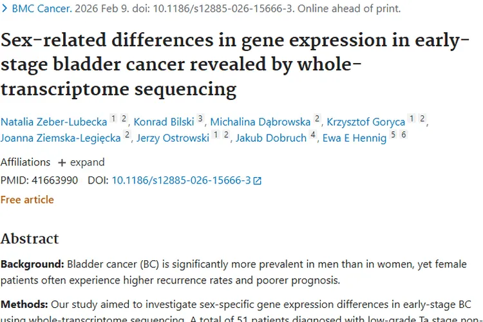Screen dimensions: 483x322
Task: Show affiliation 3 next to Konrad Bilski
Action: pyautogui.click(x=200, y=119)
